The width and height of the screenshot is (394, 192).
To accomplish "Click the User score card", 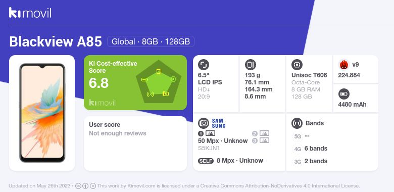I will coord(135,143).
